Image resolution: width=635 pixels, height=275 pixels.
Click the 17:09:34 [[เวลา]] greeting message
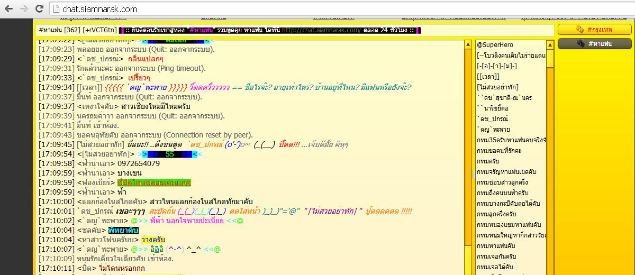pyautogui.click(x=225, y=87)
